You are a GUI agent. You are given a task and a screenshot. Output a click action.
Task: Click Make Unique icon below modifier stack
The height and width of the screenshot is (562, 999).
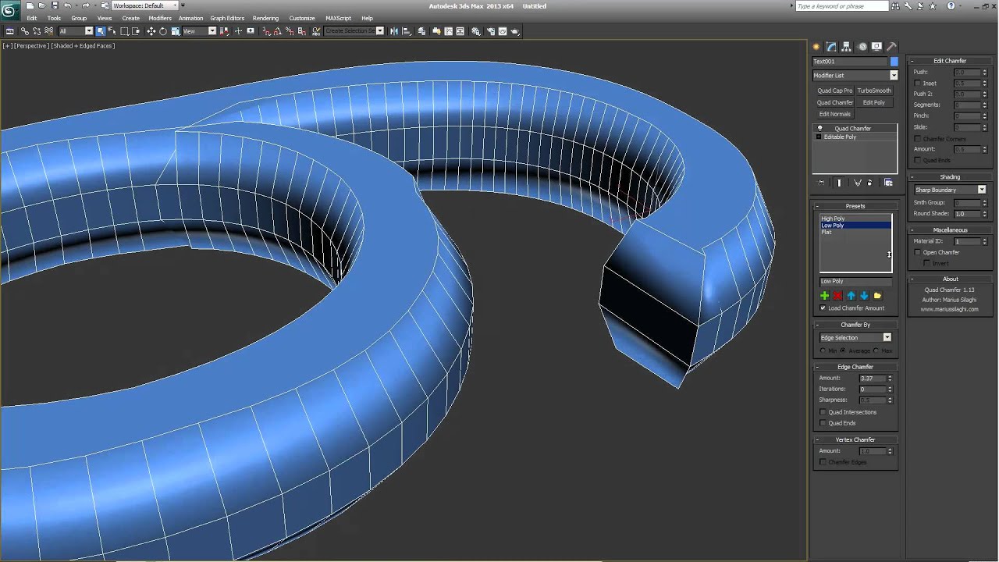tap(858, 183)
